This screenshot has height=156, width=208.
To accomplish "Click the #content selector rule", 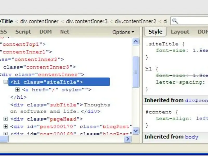I will [x=159, y=112].
